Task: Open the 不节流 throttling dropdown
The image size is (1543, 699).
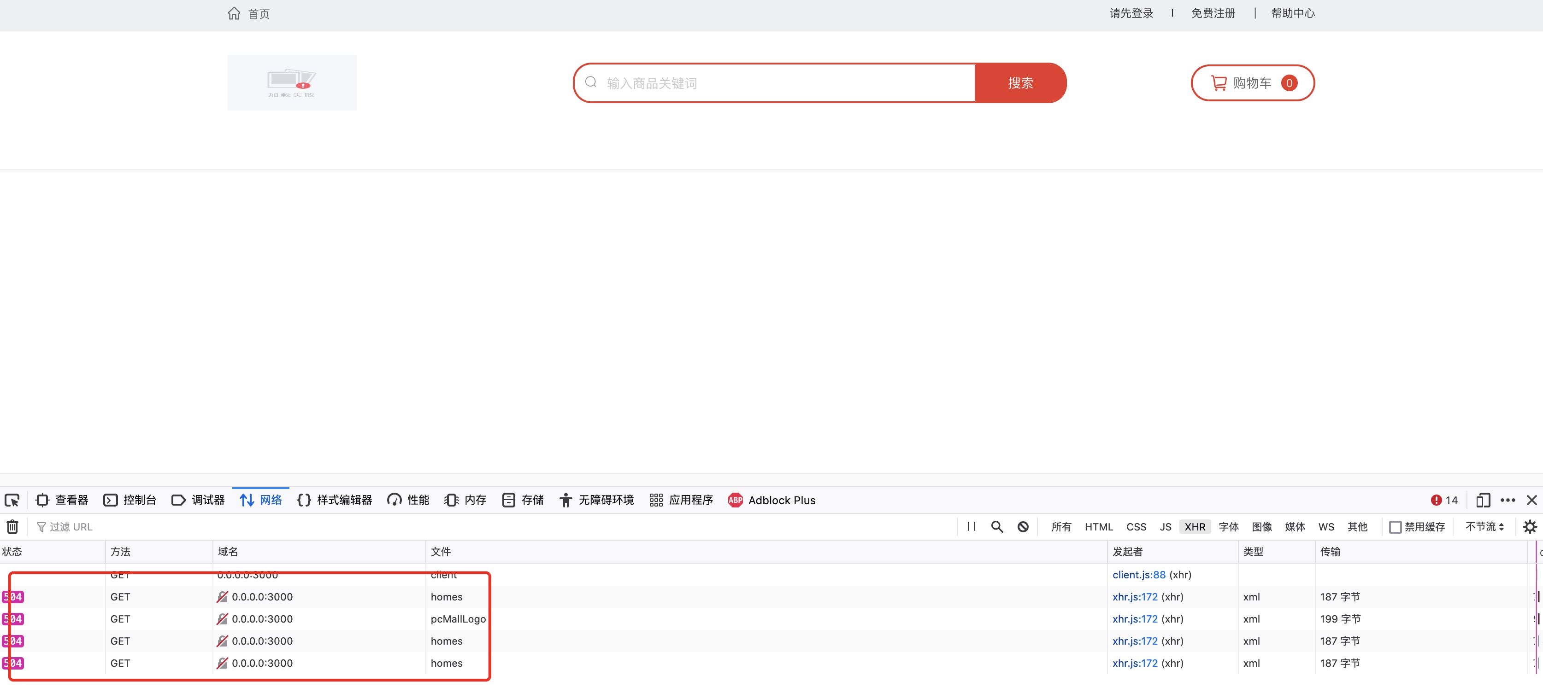Action: pyautogui.click(x=1484, y=527)
